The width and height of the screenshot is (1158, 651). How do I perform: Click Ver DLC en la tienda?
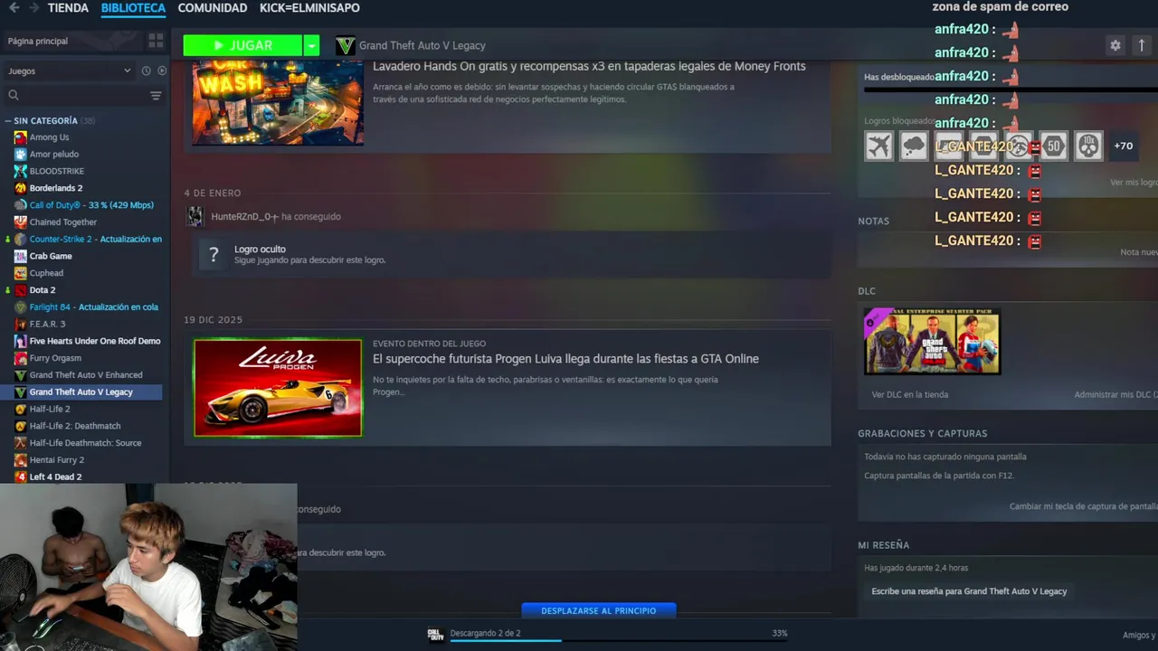point(910,395)
